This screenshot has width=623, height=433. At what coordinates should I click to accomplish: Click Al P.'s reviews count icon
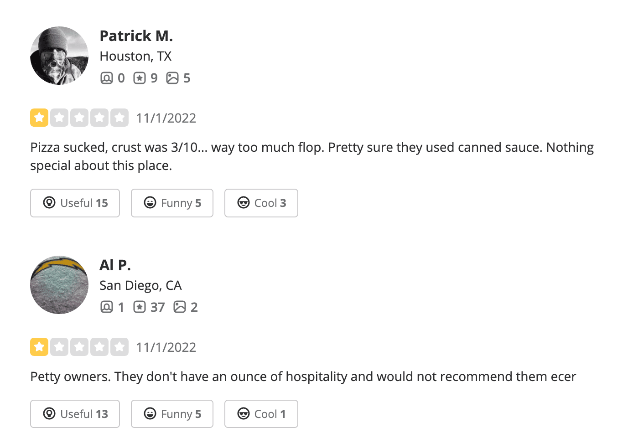[140, 307]
